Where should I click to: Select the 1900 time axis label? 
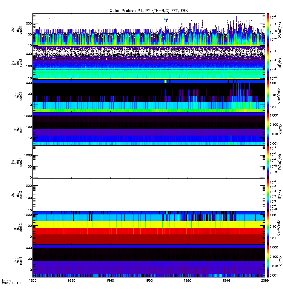(149, 280)
